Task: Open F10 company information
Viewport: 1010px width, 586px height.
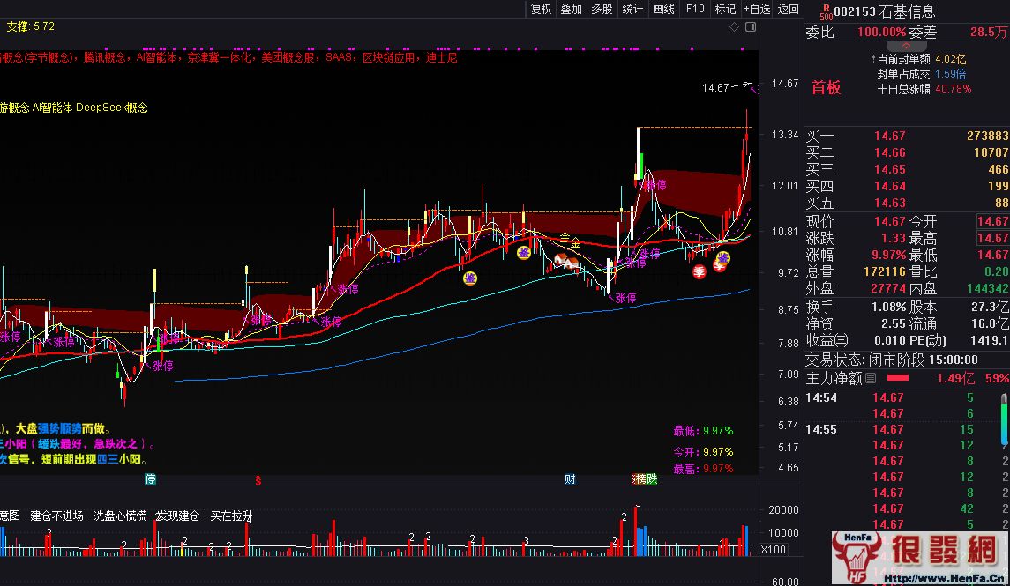Action: [x=695, y=9]
